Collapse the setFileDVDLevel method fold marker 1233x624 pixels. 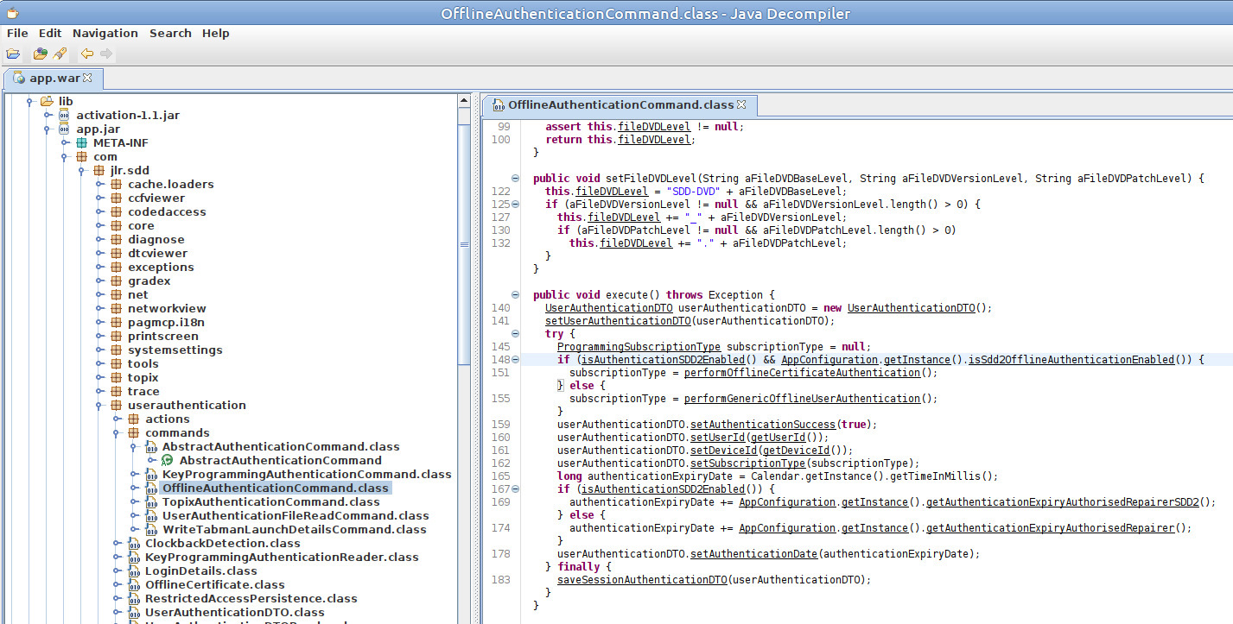click(516, 179)
